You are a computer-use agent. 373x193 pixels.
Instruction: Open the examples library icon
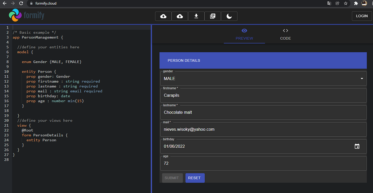pos(213,16)
